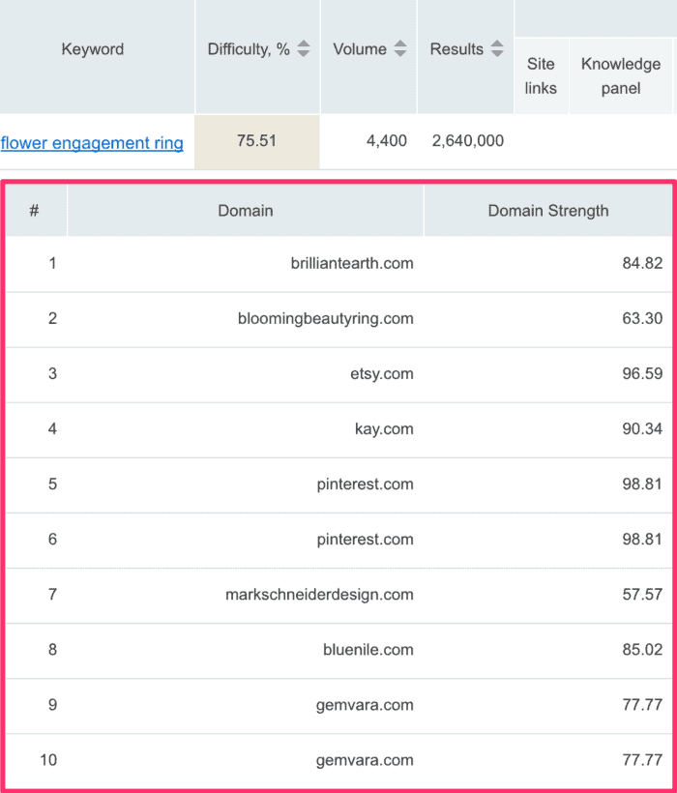
Task: Select the pinterest.com entry at rank 5
Action: pos(365,485)
